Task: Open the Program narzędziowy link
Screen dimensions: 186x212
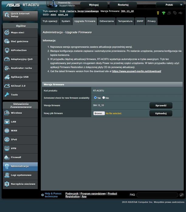Action: (93, 193)
